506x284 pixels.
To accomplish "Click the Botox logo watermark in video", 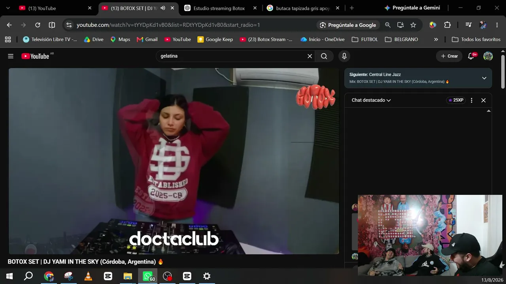I will (x=315, y=97).
